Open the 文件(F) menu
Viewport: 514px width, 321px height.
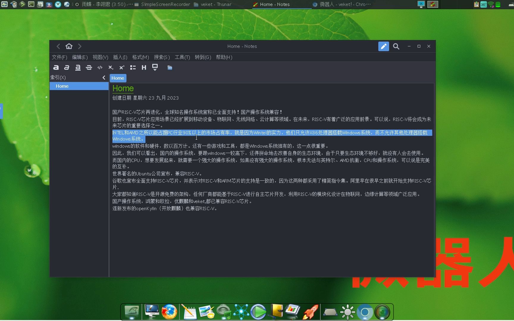59,57
